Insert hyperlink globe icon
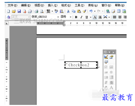Viewport: 135px width, 106px height. [x=108, y=11]
